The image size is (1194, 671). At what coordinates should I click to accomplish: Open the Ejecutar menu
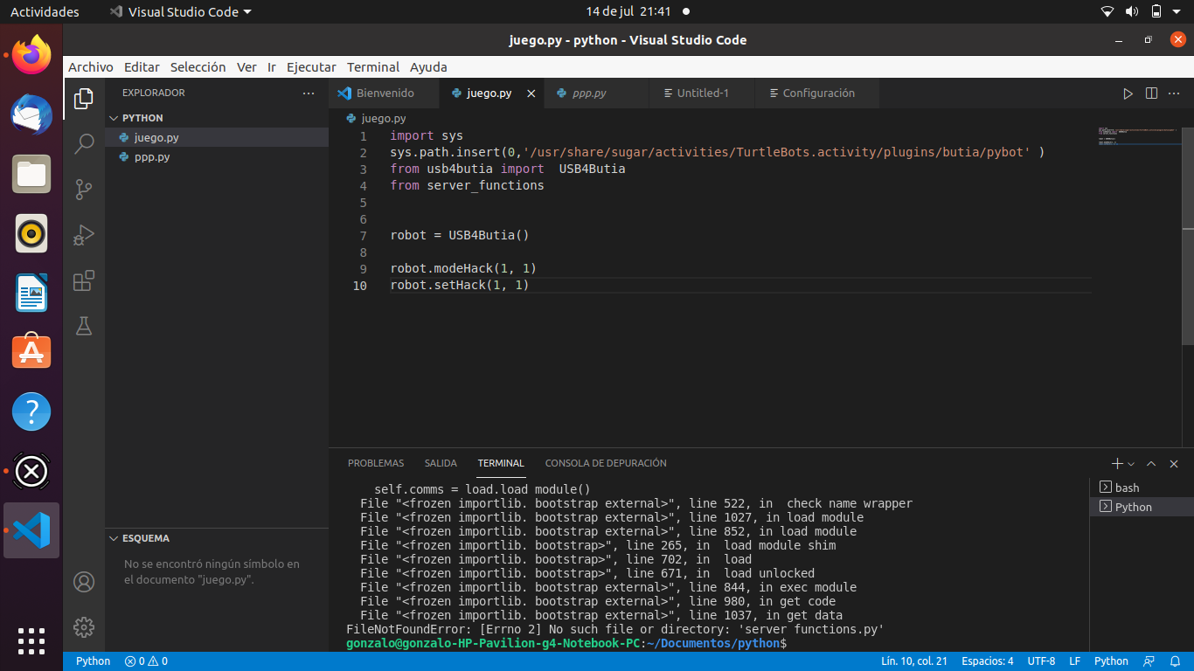pyautogui.click(x=311, y=67)
